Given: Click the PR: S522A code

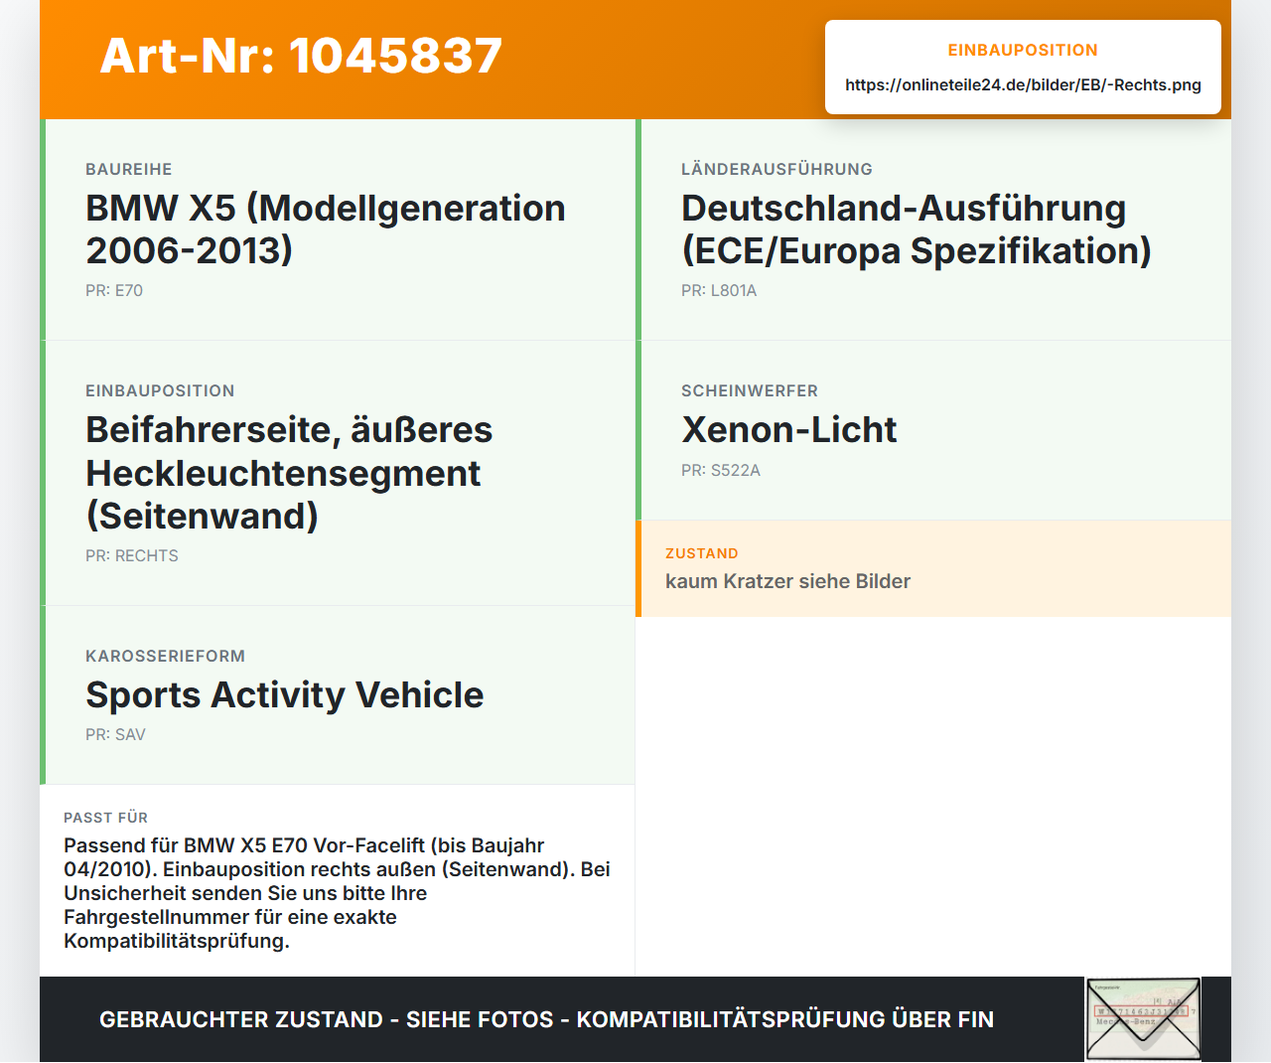Looking at the screenshot, I should (721, 471).
